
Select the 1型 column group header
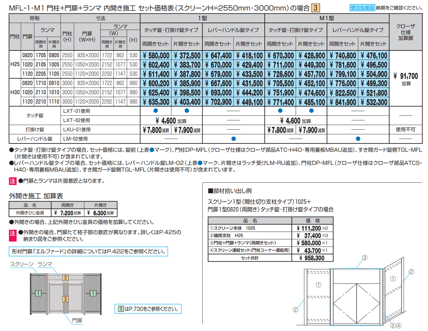(202, 18)
